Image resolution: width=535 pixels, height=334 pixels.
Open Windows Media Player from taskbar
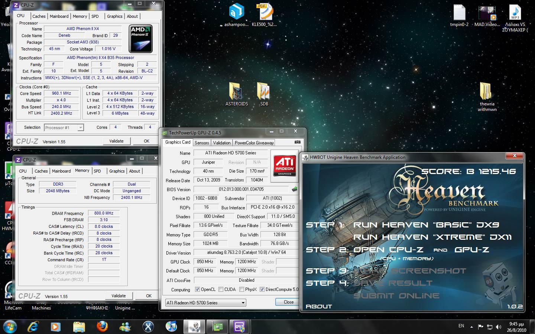point(56,327)
